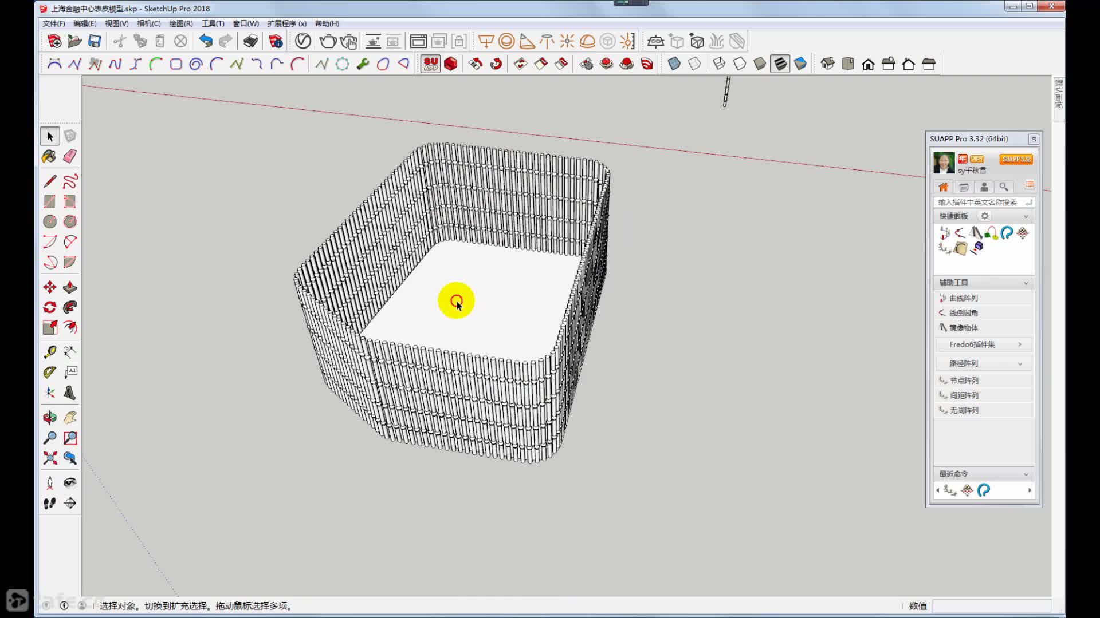The height and width of the screenshot is (618, 1100).
Task: Open the SUAPP user profile tab
Action: point(984,187)
